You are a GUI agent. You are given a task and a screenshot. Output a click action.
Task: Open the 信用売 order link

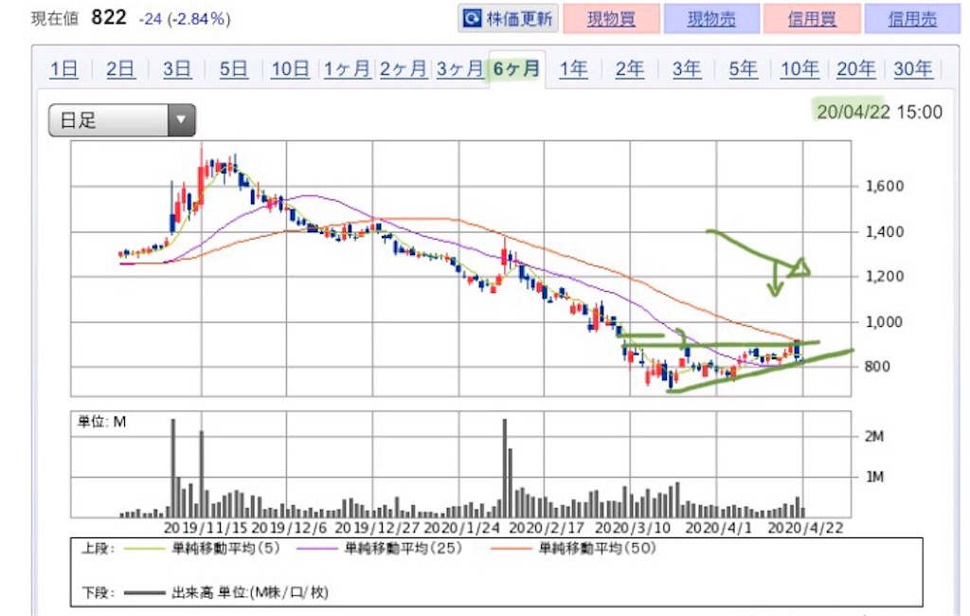pos(912,19)
